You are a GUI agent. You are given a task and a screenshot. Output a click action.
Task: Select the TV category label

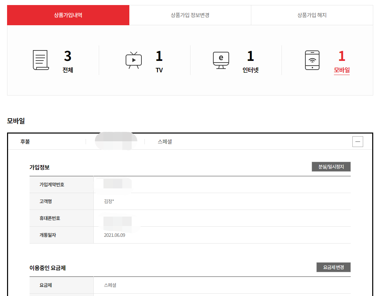point(159,70)
